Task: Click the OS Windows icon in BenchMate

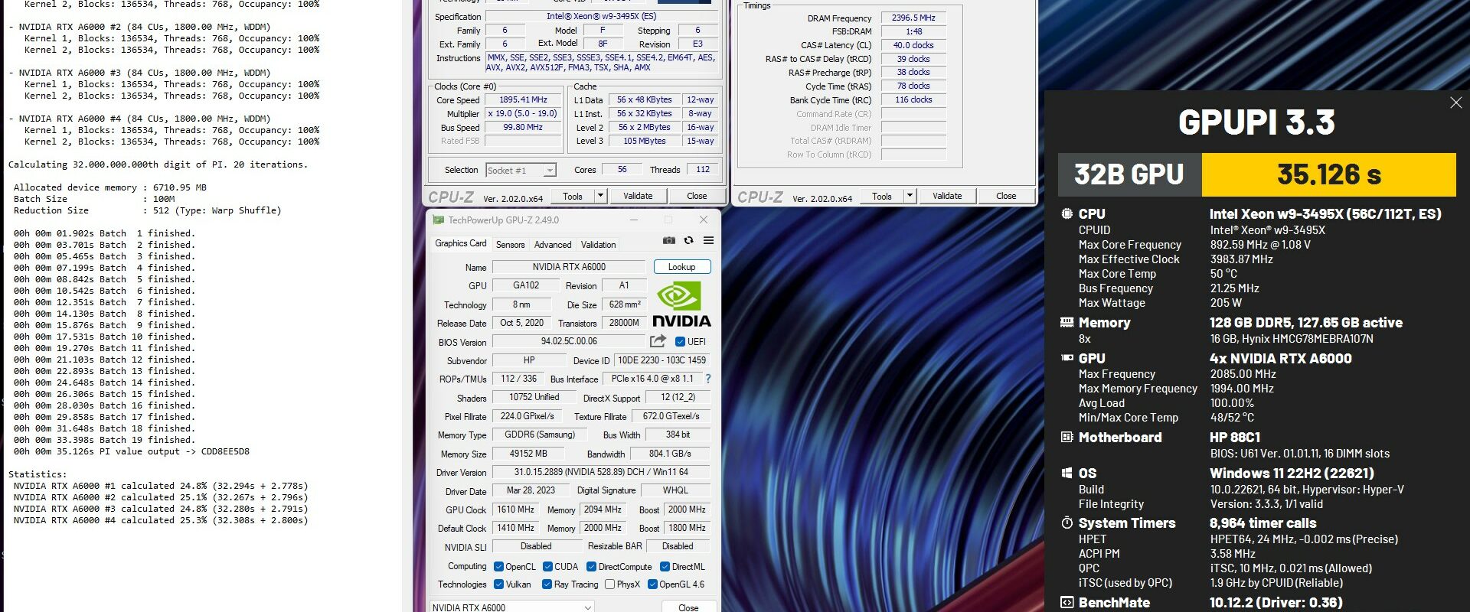Action: (1067, 473)
